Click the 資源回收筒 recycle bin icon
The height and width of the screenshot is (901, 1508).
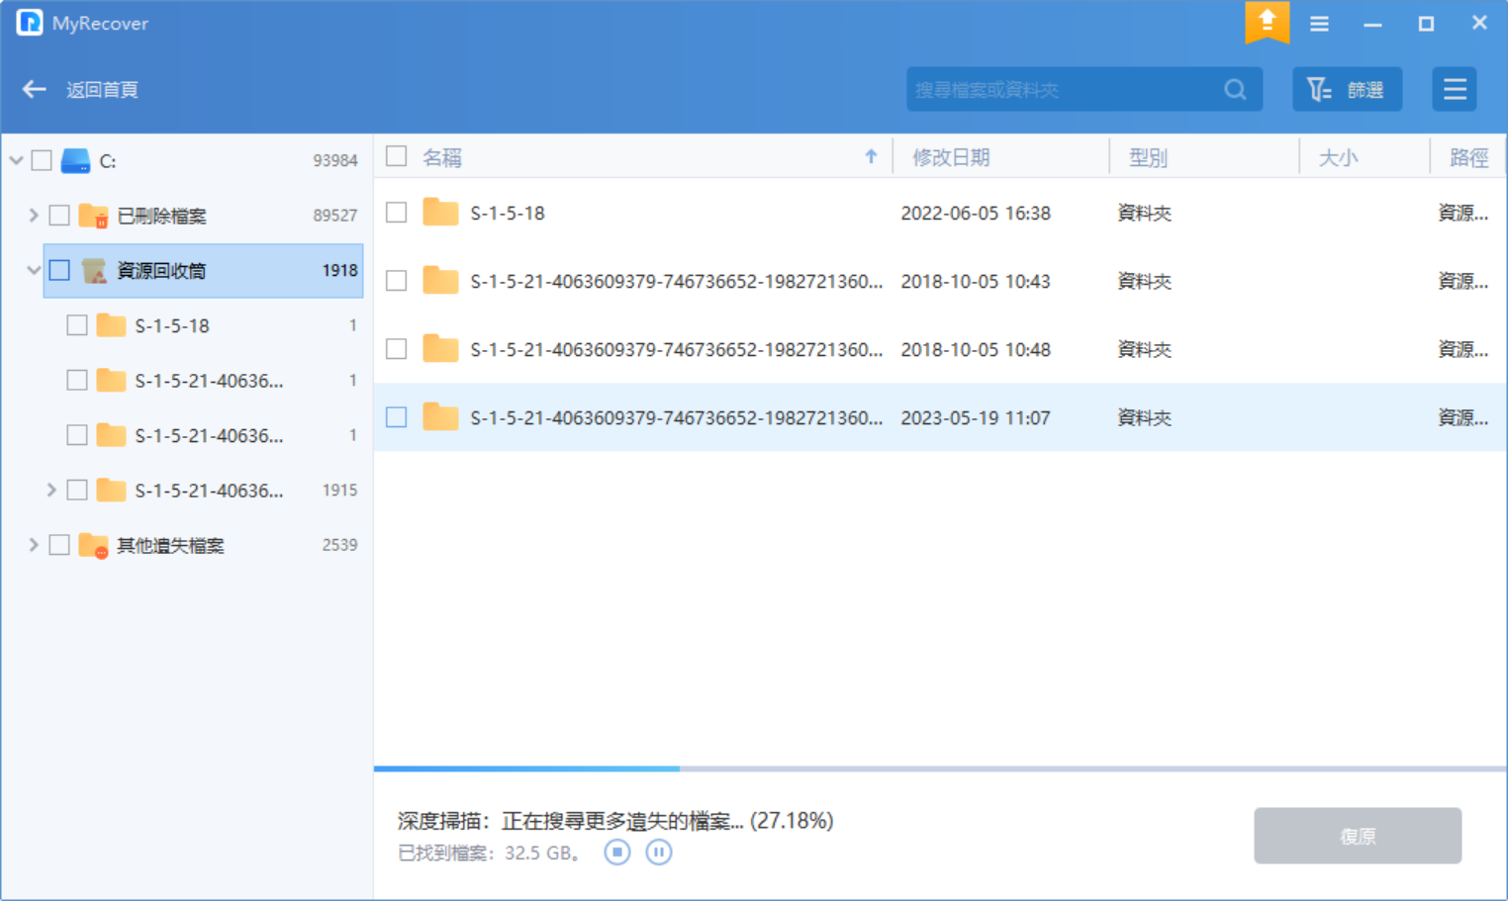click(x=94, y=270)
